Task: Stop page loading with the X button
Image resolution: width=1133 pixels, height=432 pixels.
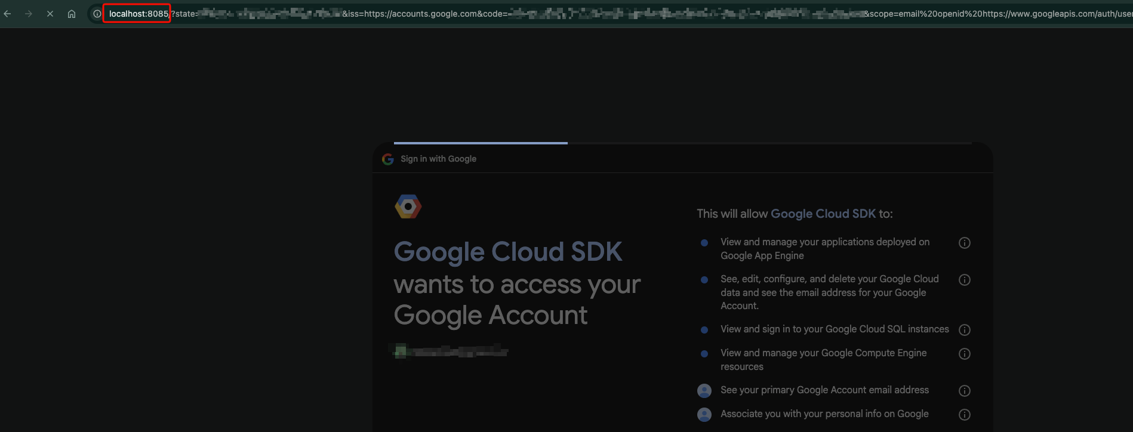Action: [50, 14]
